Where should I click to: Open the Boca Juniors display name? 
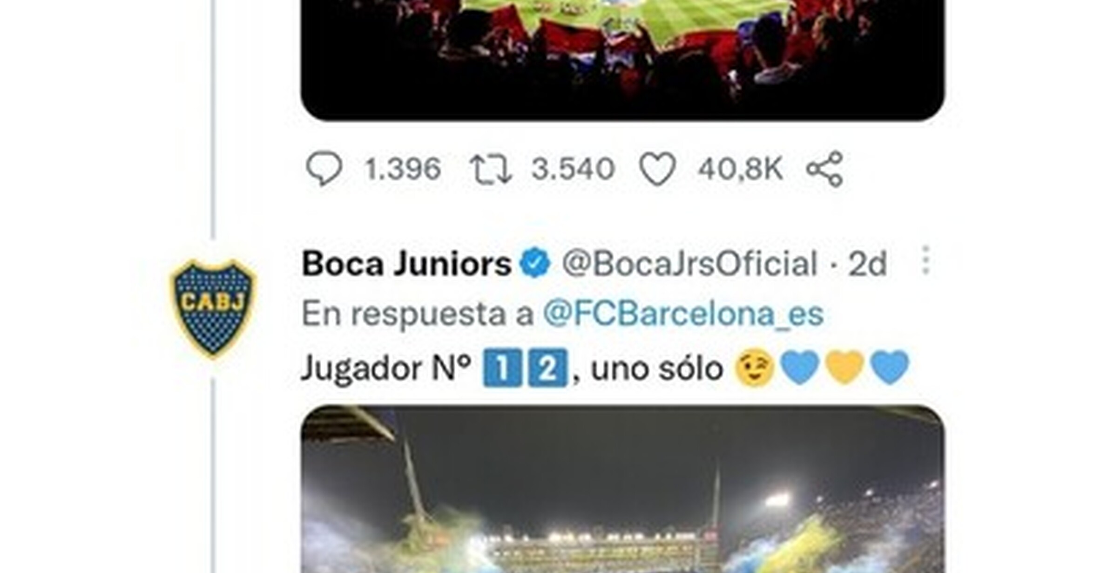tap(406, 264)
